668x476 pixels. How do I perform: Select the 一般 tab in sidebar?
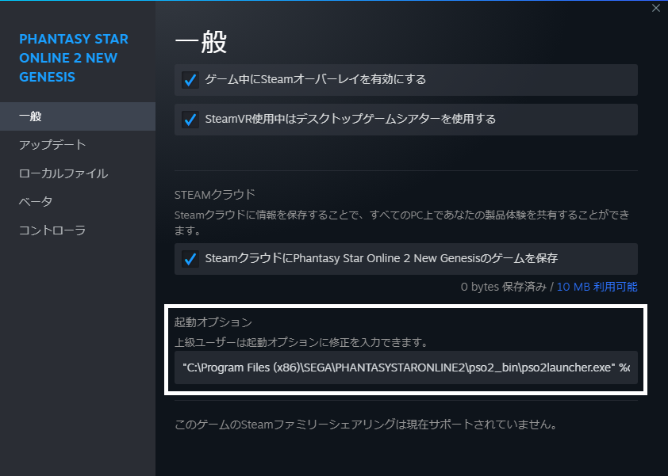tap(78, 116)
